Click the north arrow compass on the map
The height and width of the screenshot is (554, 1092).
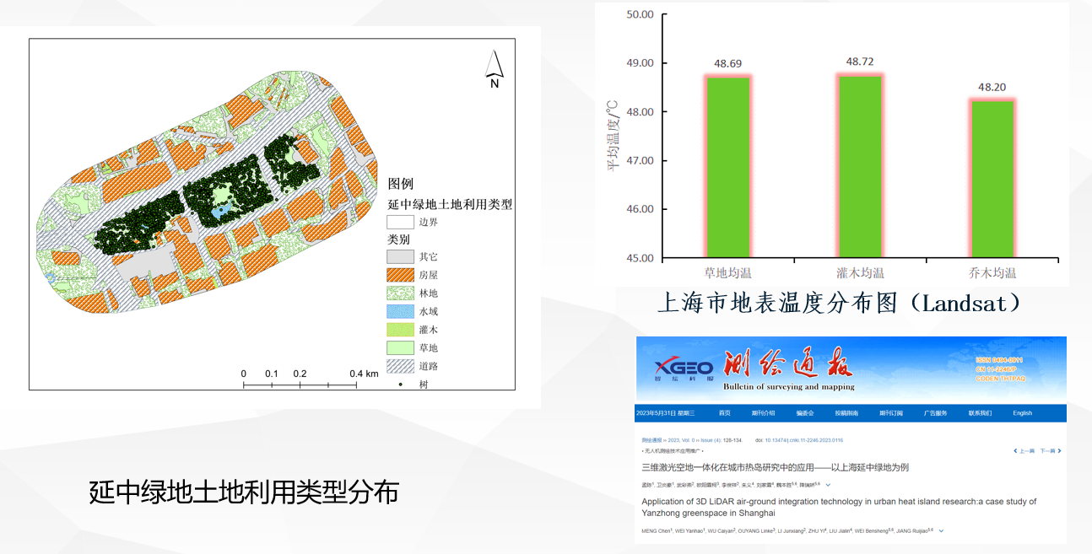point(495,68)
